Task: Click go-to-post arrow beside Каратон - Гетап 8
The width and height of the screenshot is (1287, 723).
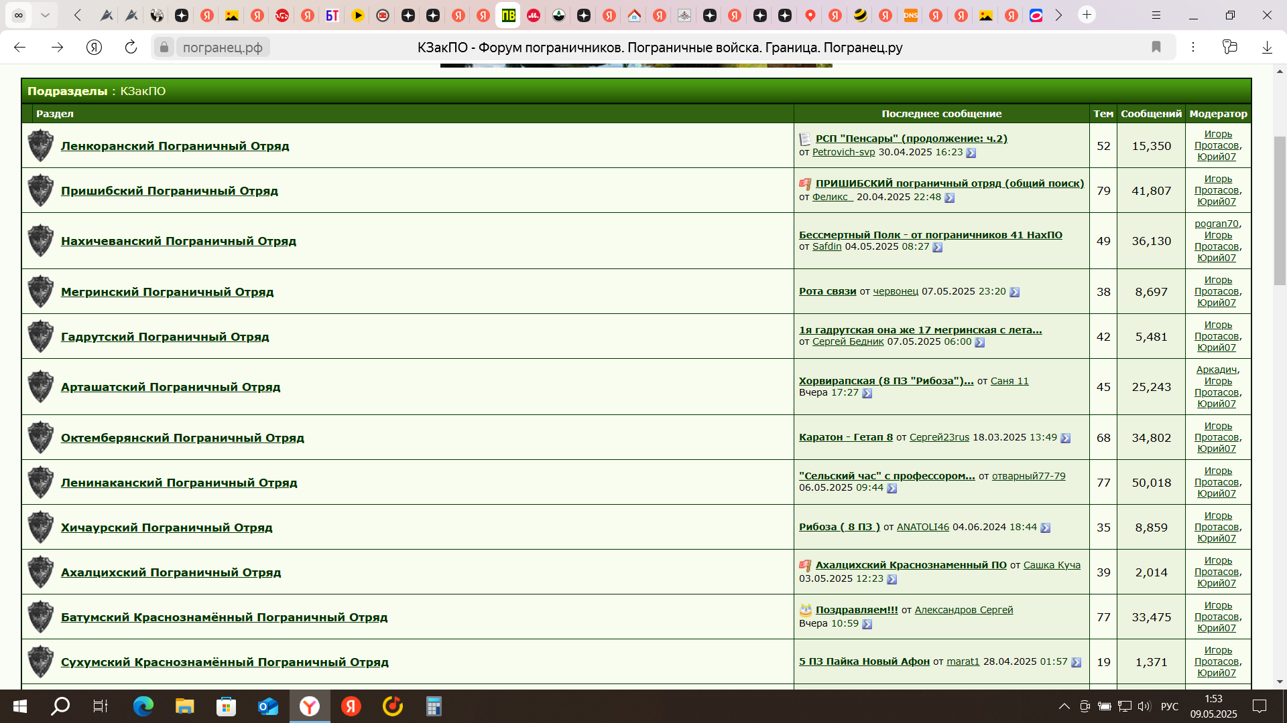Action: tap(1065, 438)
